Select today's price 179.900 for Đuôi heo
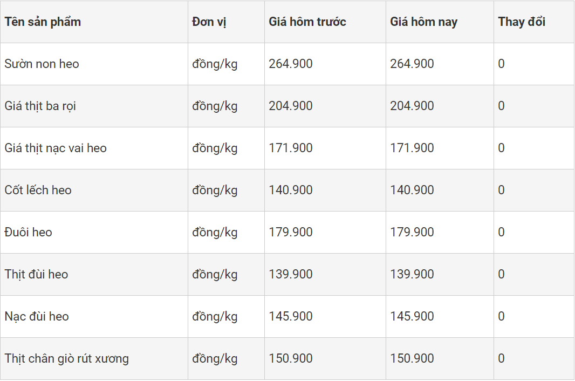 pos(412,233)
